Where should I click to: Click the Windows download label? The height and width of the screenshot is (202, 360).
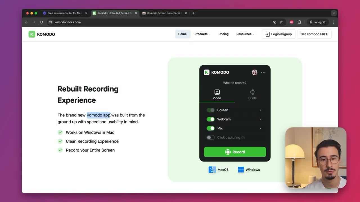tap(253, 170)
